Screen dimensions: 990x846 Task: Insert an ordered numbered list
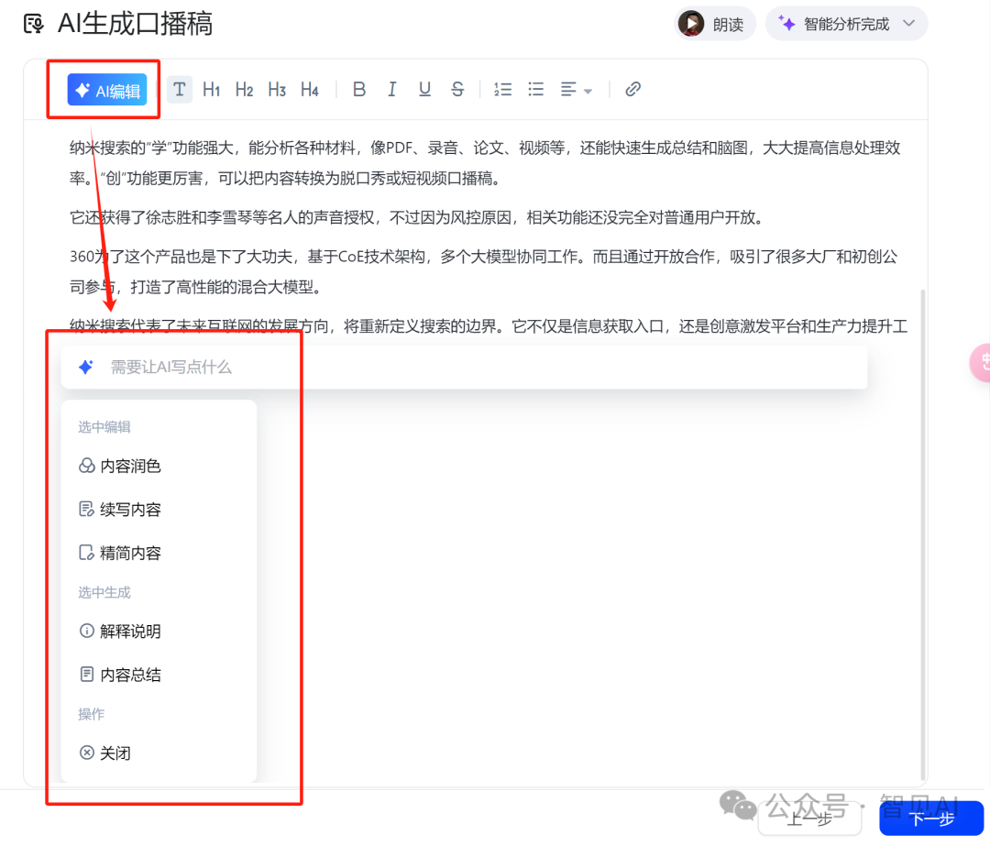point(502,89)
